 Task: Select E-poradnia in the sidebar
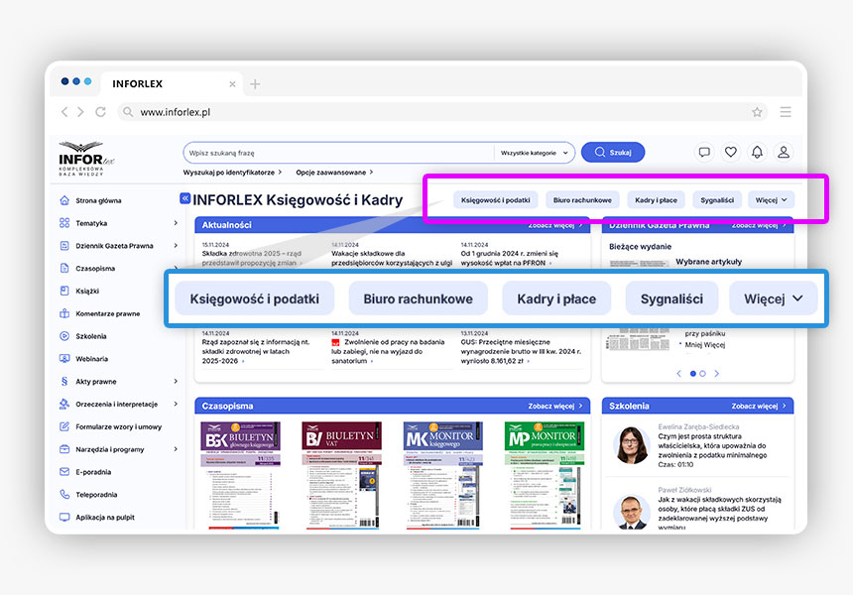pos(93,472)
